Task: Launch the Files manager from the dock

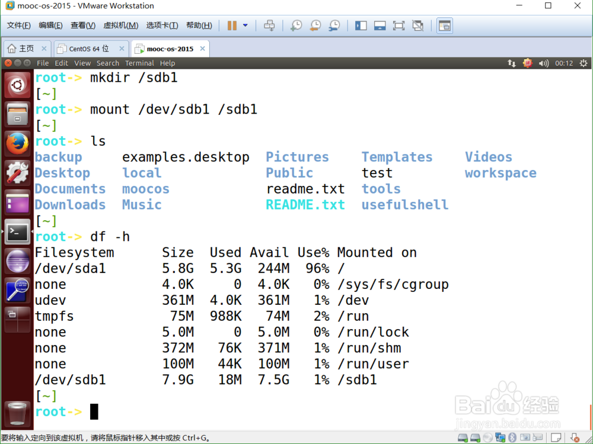Action: (17, 114)
